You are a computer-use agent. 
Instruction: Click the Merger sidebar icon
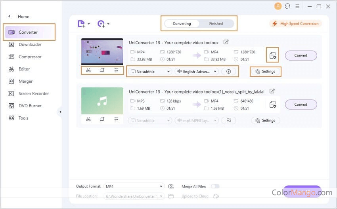(11, 81)
